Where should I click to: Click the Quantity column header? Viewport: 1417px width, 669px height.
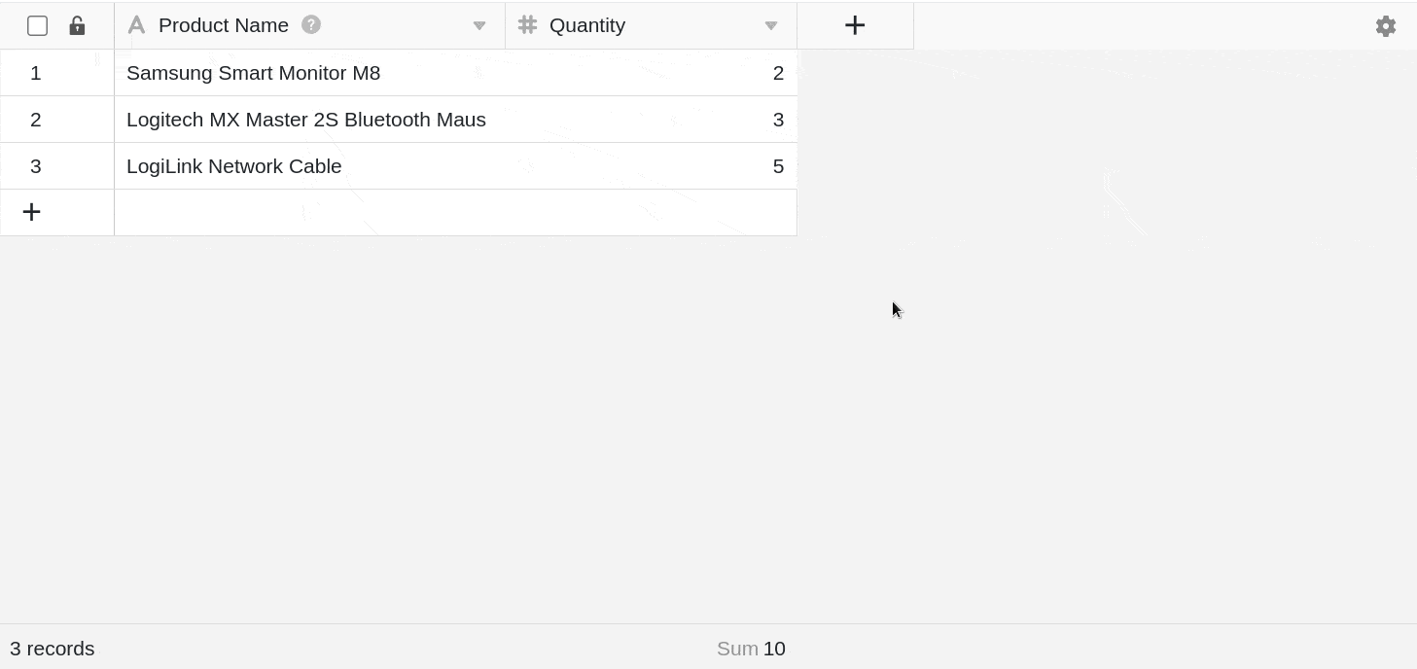point(587,25)
